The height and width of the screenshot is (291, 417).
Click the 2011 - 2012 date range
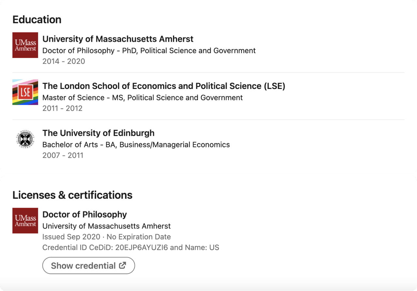coord(62,108)
